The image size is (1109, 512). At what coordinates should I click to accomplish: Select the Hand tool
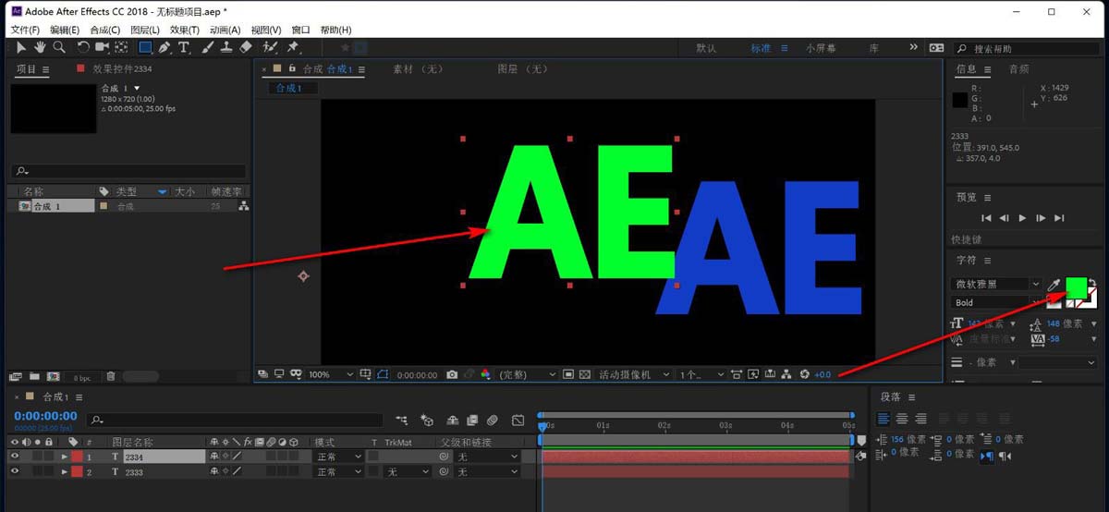tap(40, 47)
